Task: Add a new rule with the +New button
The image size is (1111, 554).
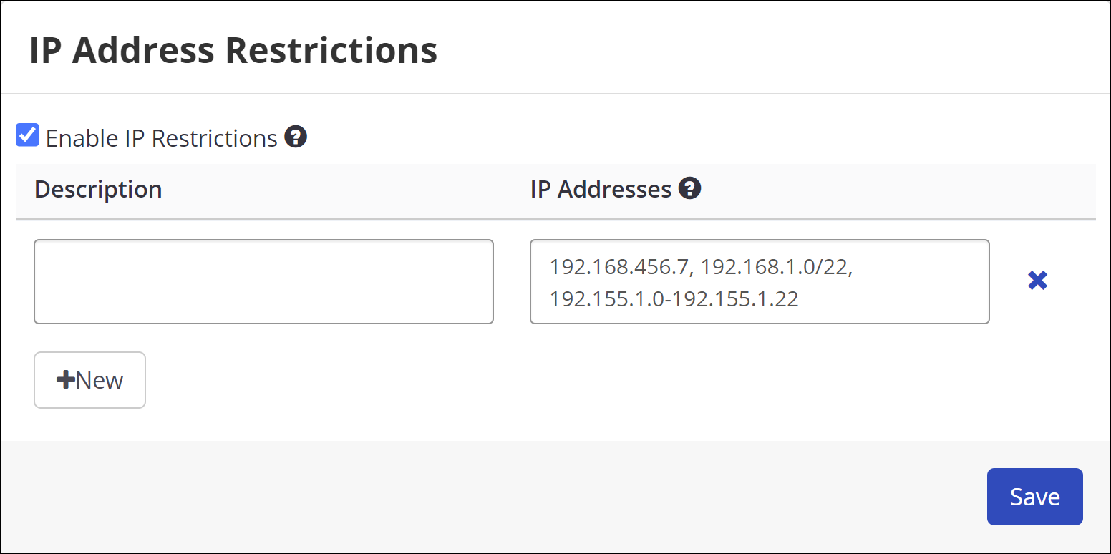Action: pos(89,379)
